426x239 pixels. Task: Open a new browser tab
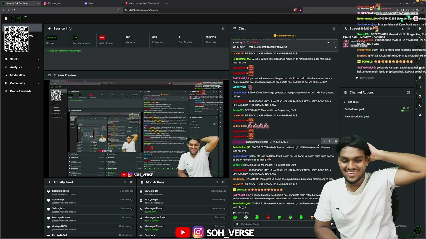pyautogui.click(x=167, y=3)
